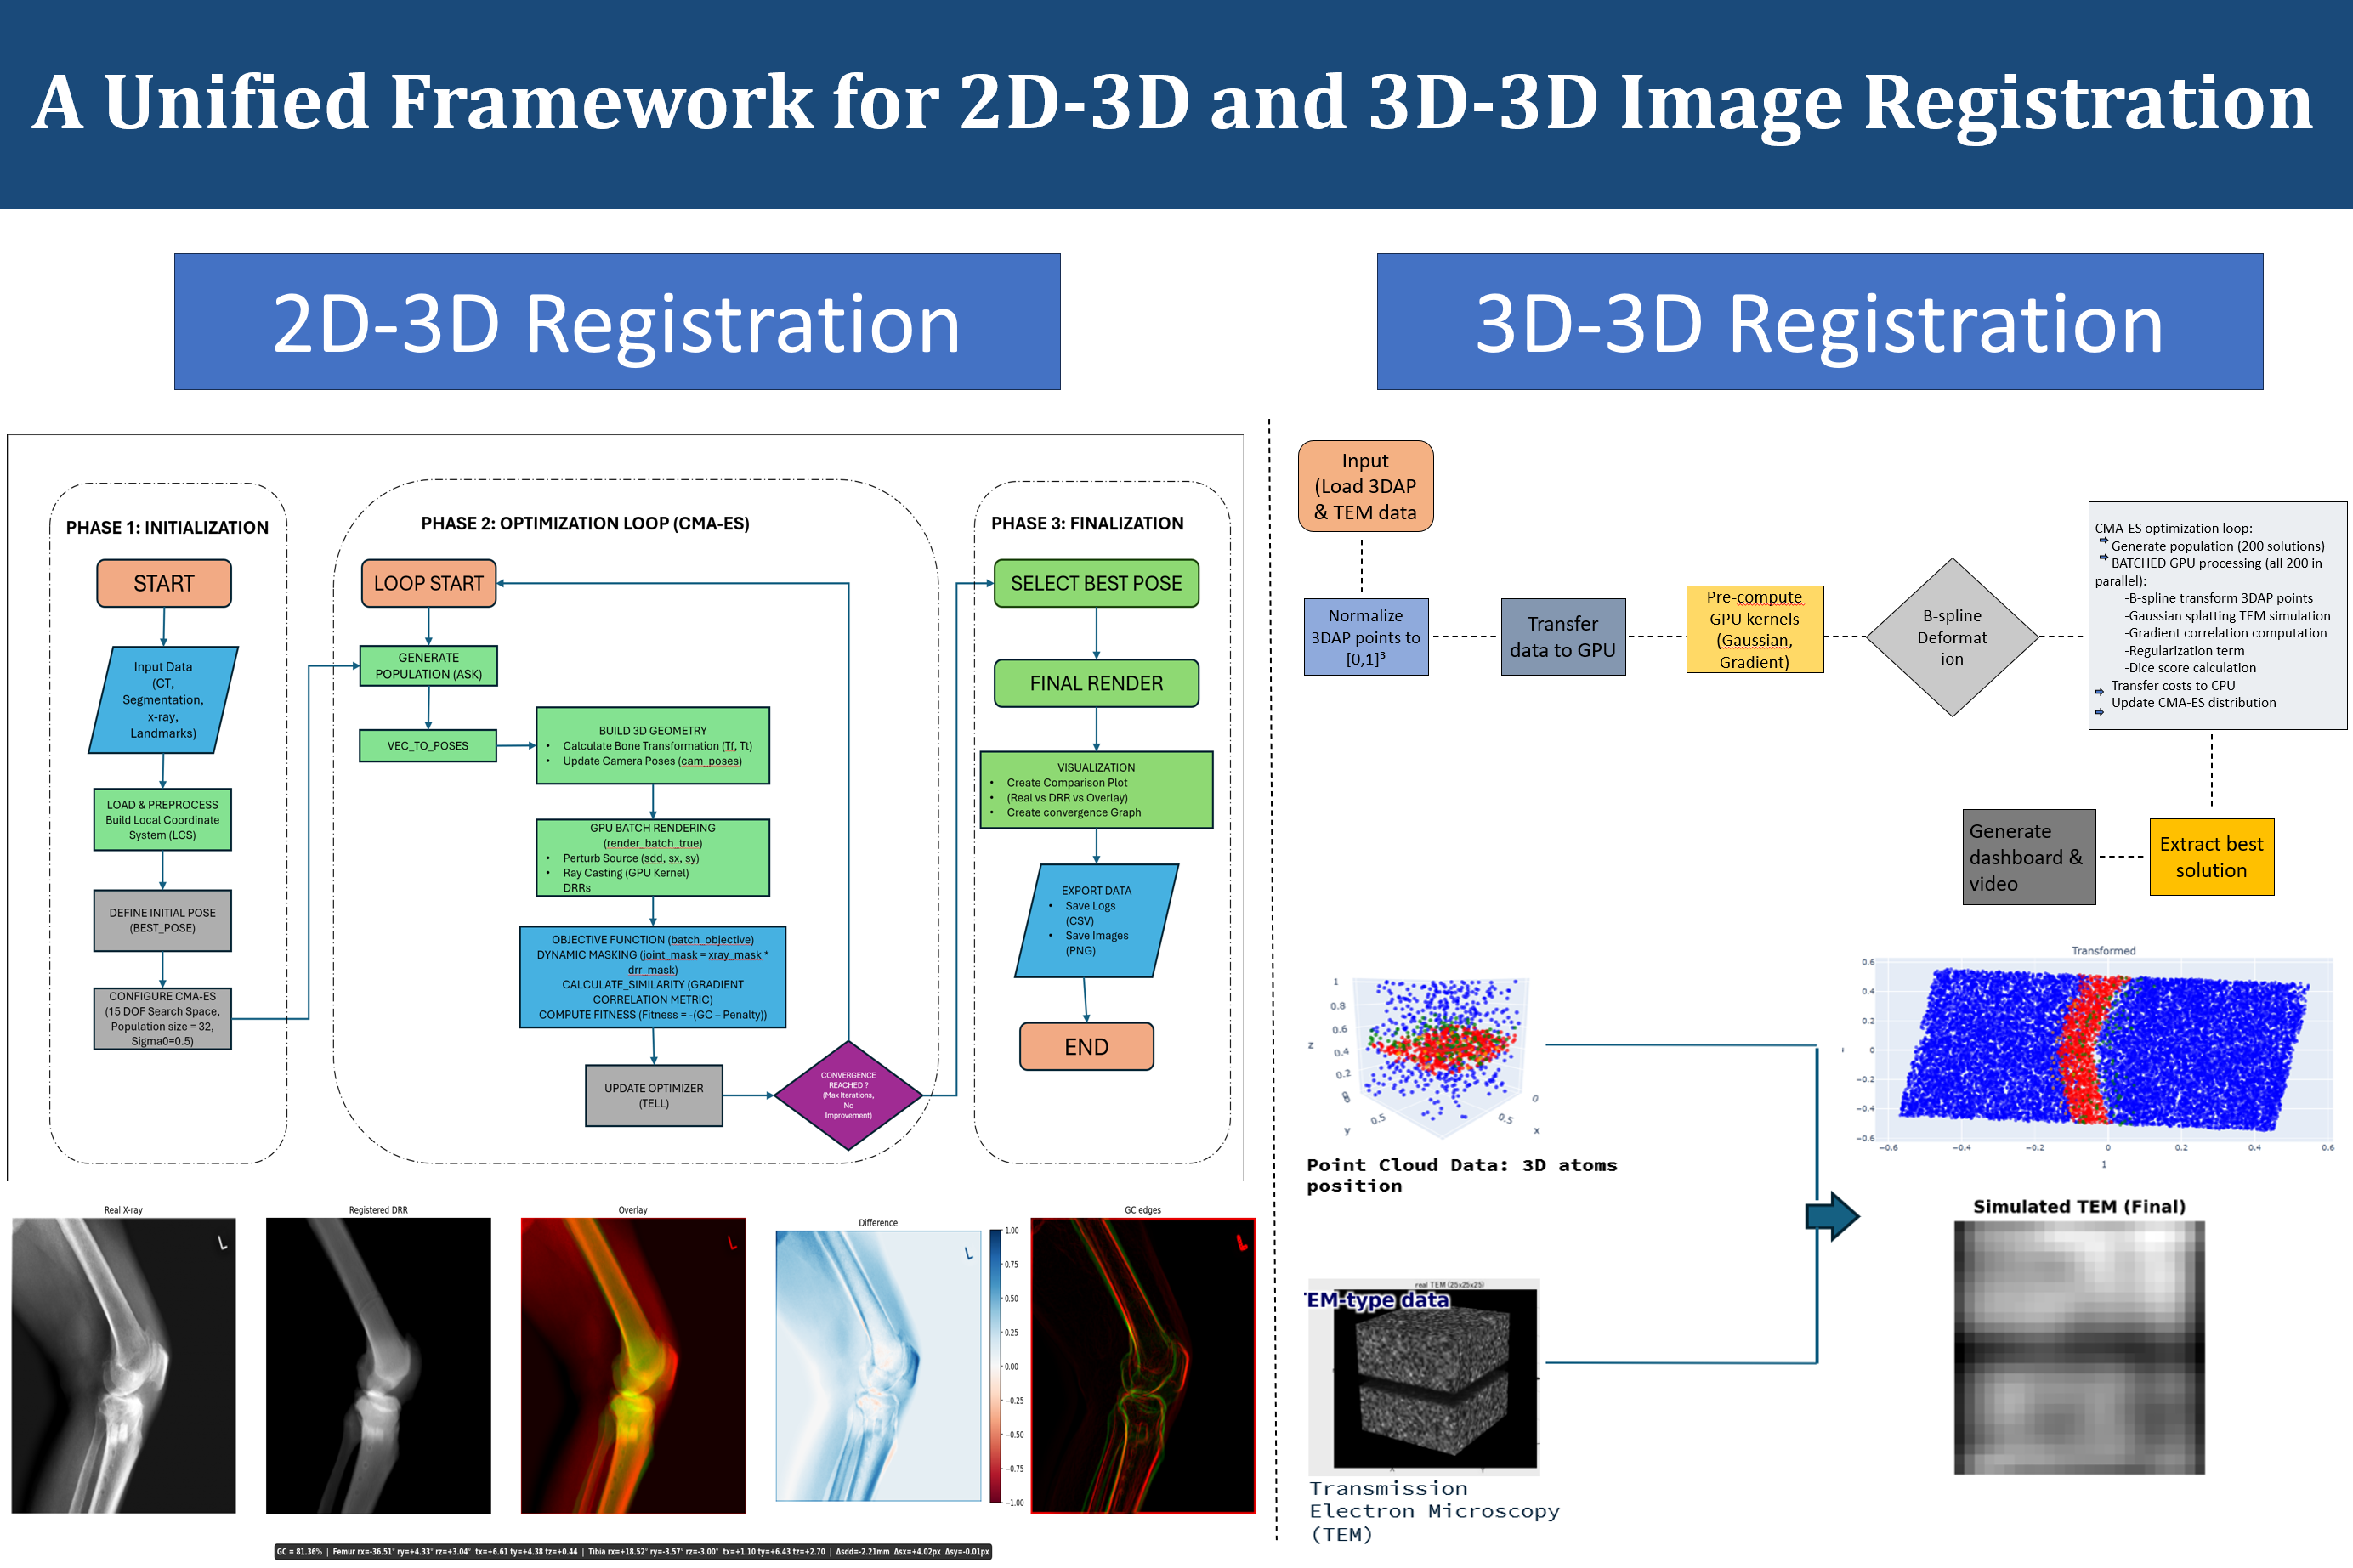Click the Generate dashboard & video box
This screenshot has width=2353, height=1568.
click(x=2028, y=857)
